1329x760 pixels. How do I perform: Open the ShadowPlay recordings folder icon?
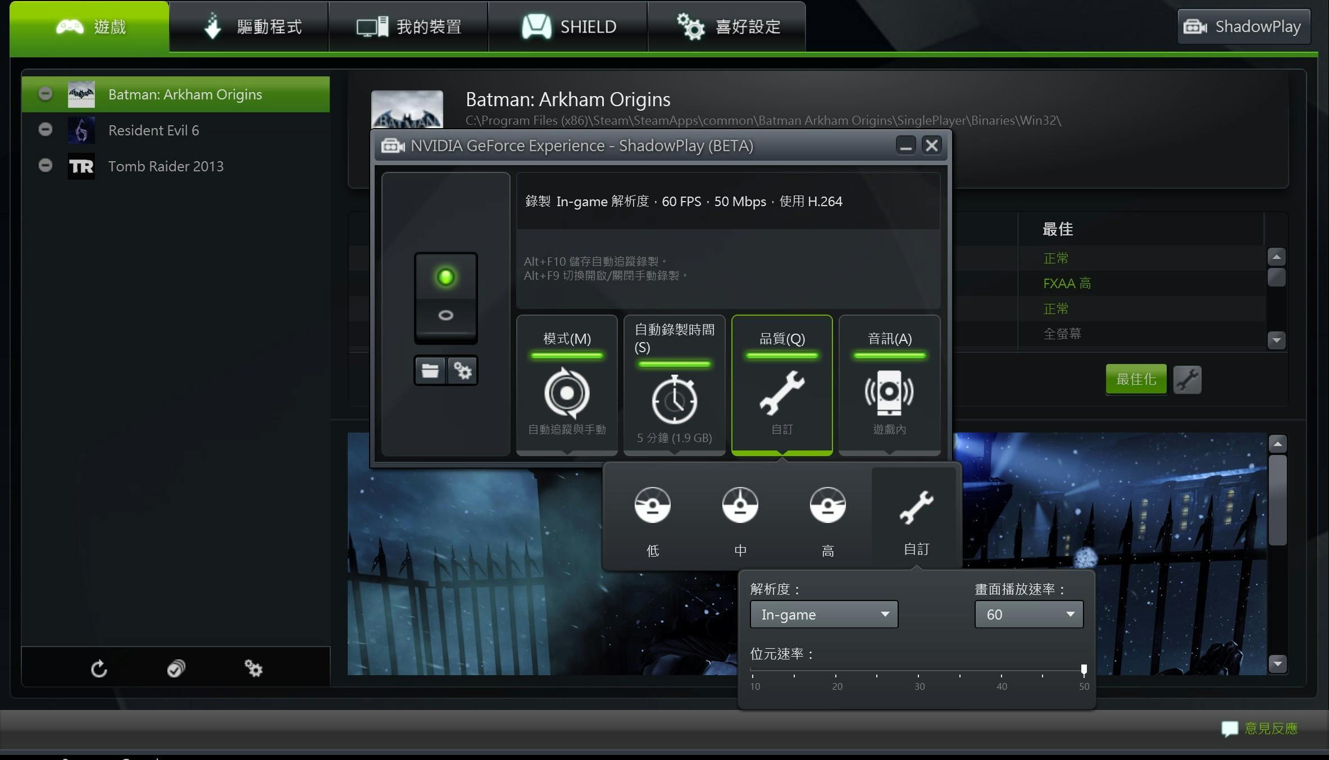click(430, 371)
